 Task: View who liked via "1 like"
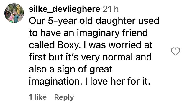point(38,97)
